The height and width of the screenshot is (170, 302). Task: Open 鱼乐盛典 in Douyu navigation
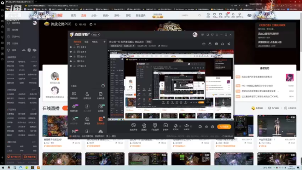coord(140,15)
